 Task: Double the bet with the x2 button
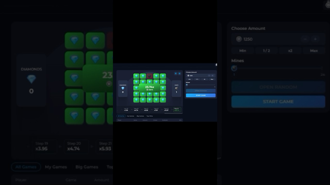click(x=204, y=79)
